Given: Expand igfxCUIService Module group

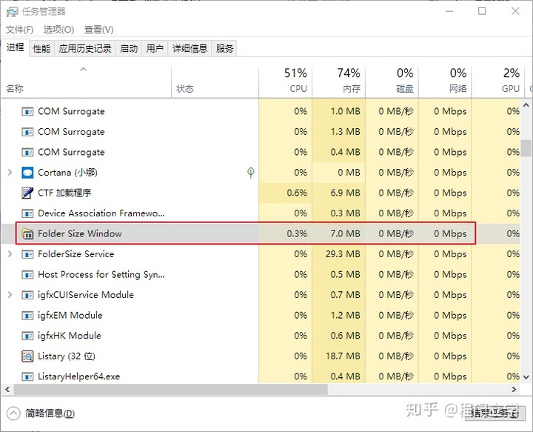Looking at the screenshot, I should click(10, 295).
